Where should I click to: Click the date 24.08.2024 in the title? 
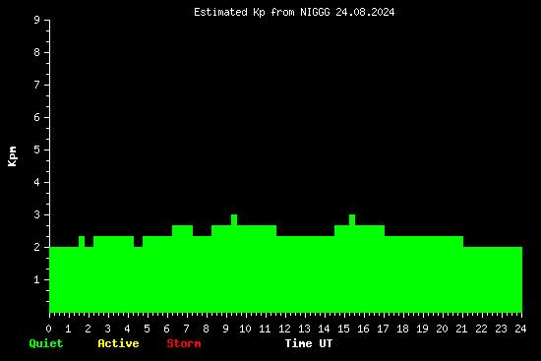click(365, 12)
